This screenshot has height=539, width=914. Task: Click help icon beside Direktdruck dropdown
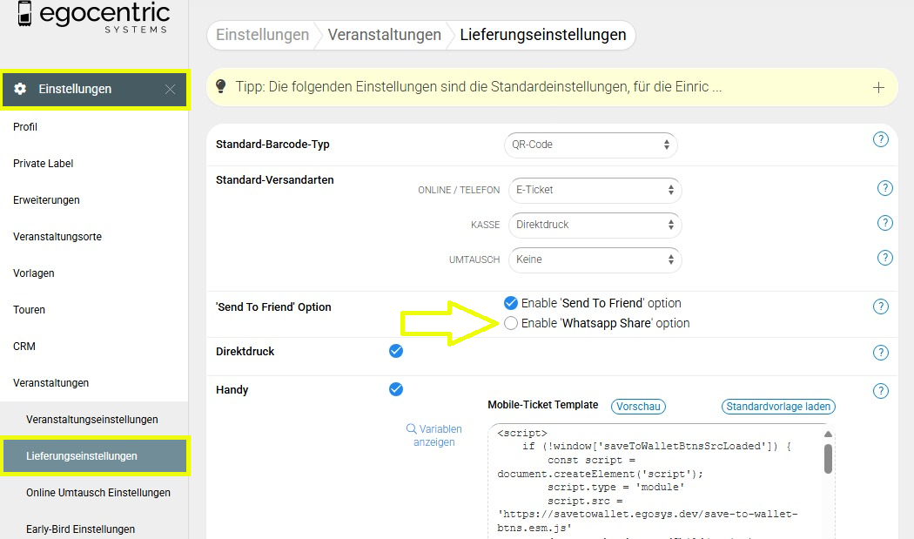coord(884,224)
